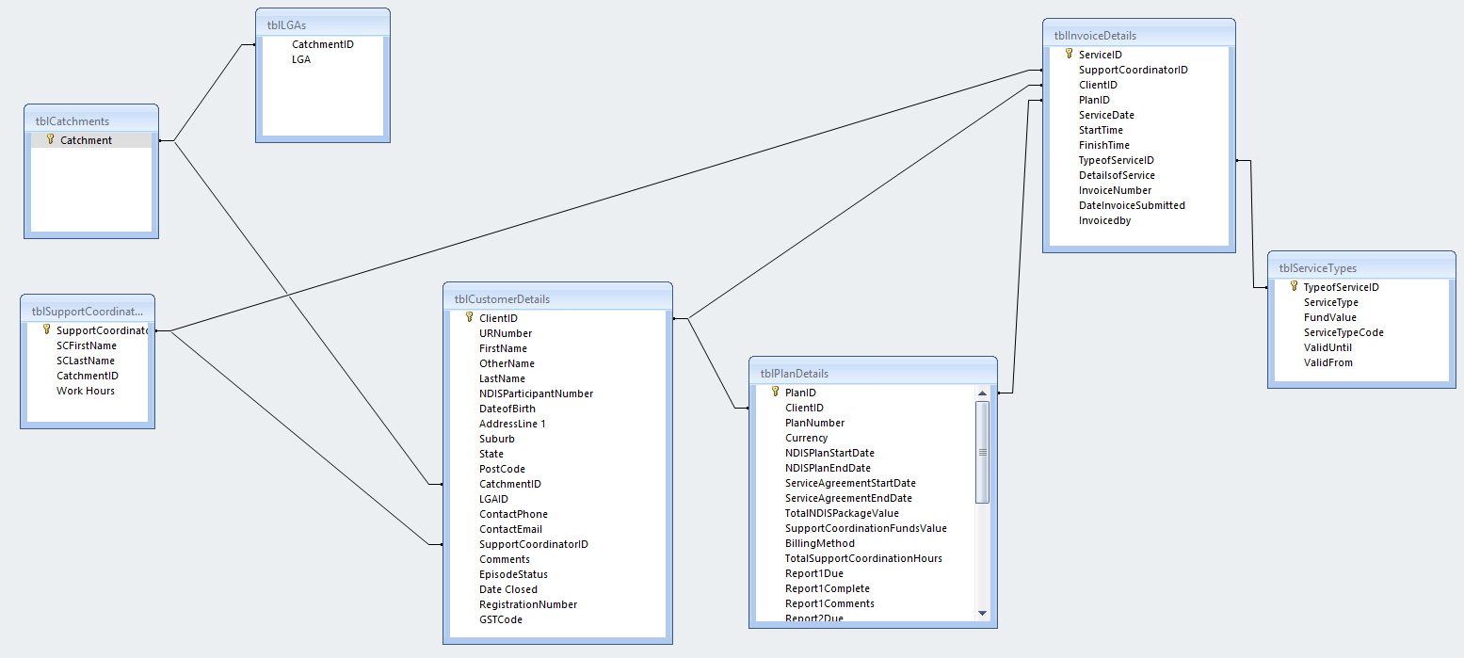This screenshot has height=658, width=1464.
Task: Select PlanID in tblInvoiceDetails
Action: [x=1094, y=100]
